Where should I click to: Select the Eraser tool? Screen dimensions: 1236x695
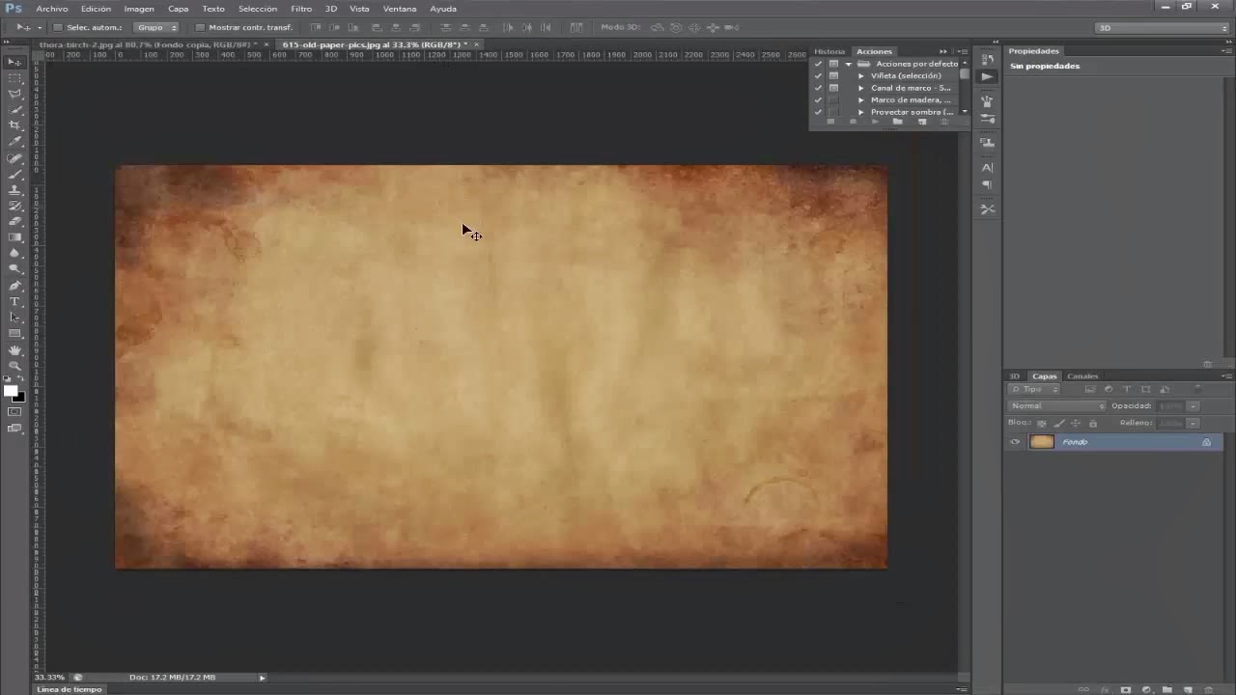(x=14, y=221)
